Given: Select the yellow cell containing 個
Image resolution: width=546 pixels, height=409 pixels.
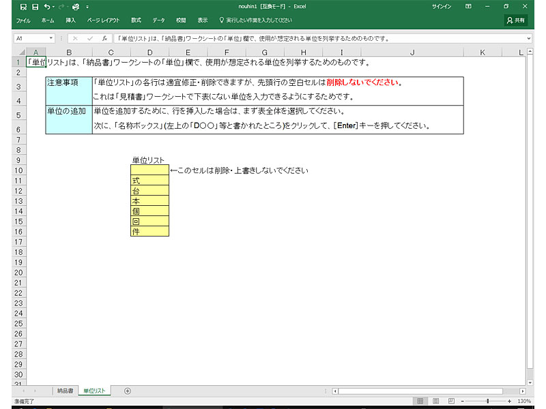Looking at the screenshot, I should click(x=149, y=211).
